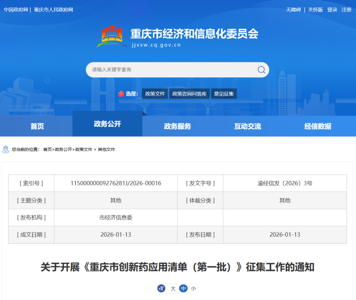The width and height of the screenshot is (356, 300).
Task: Go to the 经信数据 tab
Action: (317, 126)
